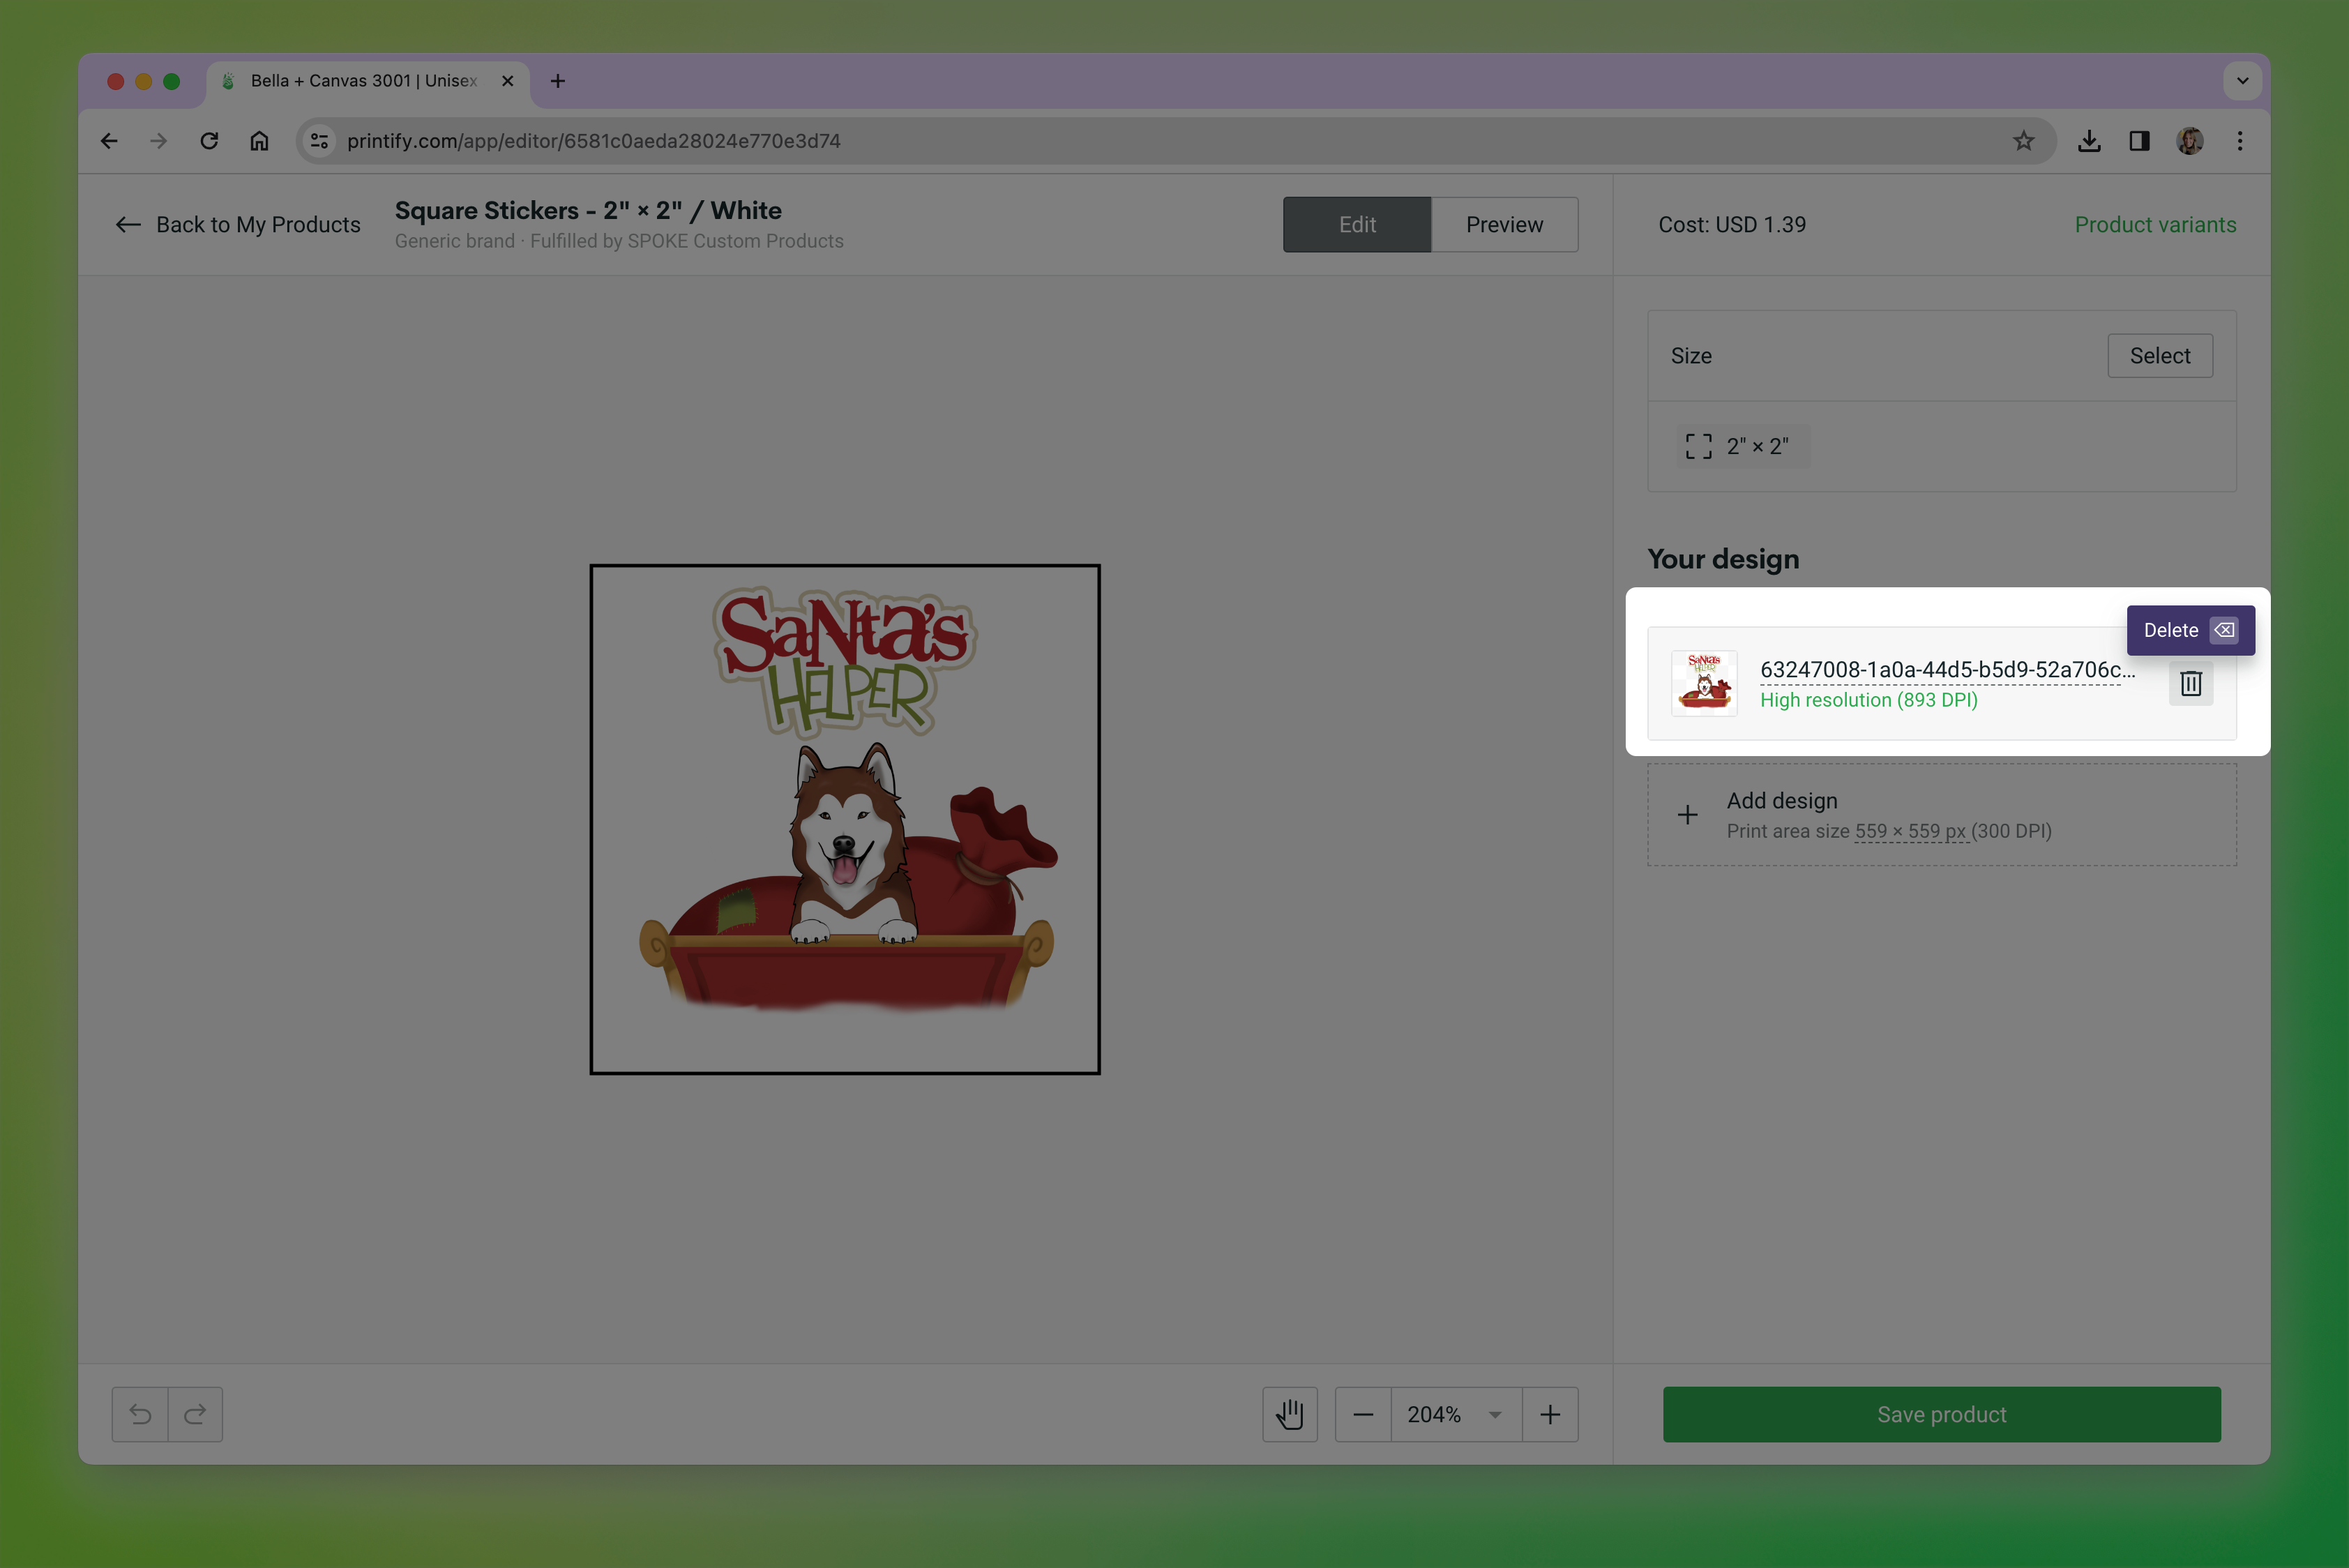Select the hand pan tool

pyautogui.click(x=1289, y=1414)
